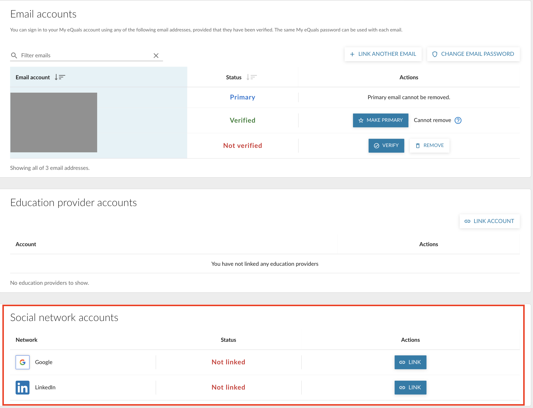The width and height of the screenshot is (533, 408).
Task: Click the Email accounts heading
Action: [43, 14]
